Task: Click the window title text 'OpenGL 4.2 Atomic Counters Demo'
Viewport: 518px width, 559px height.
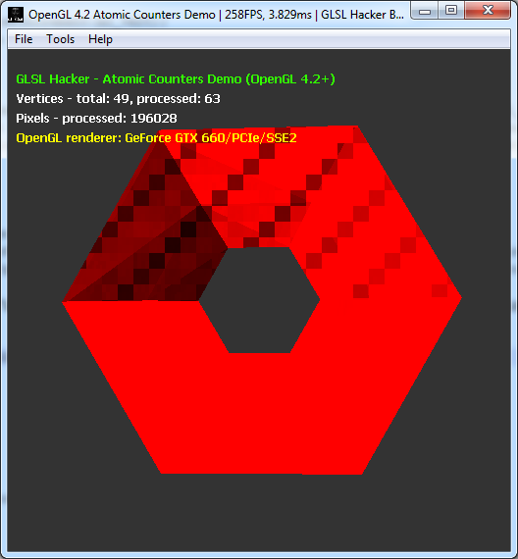Action: click(122, 15)
